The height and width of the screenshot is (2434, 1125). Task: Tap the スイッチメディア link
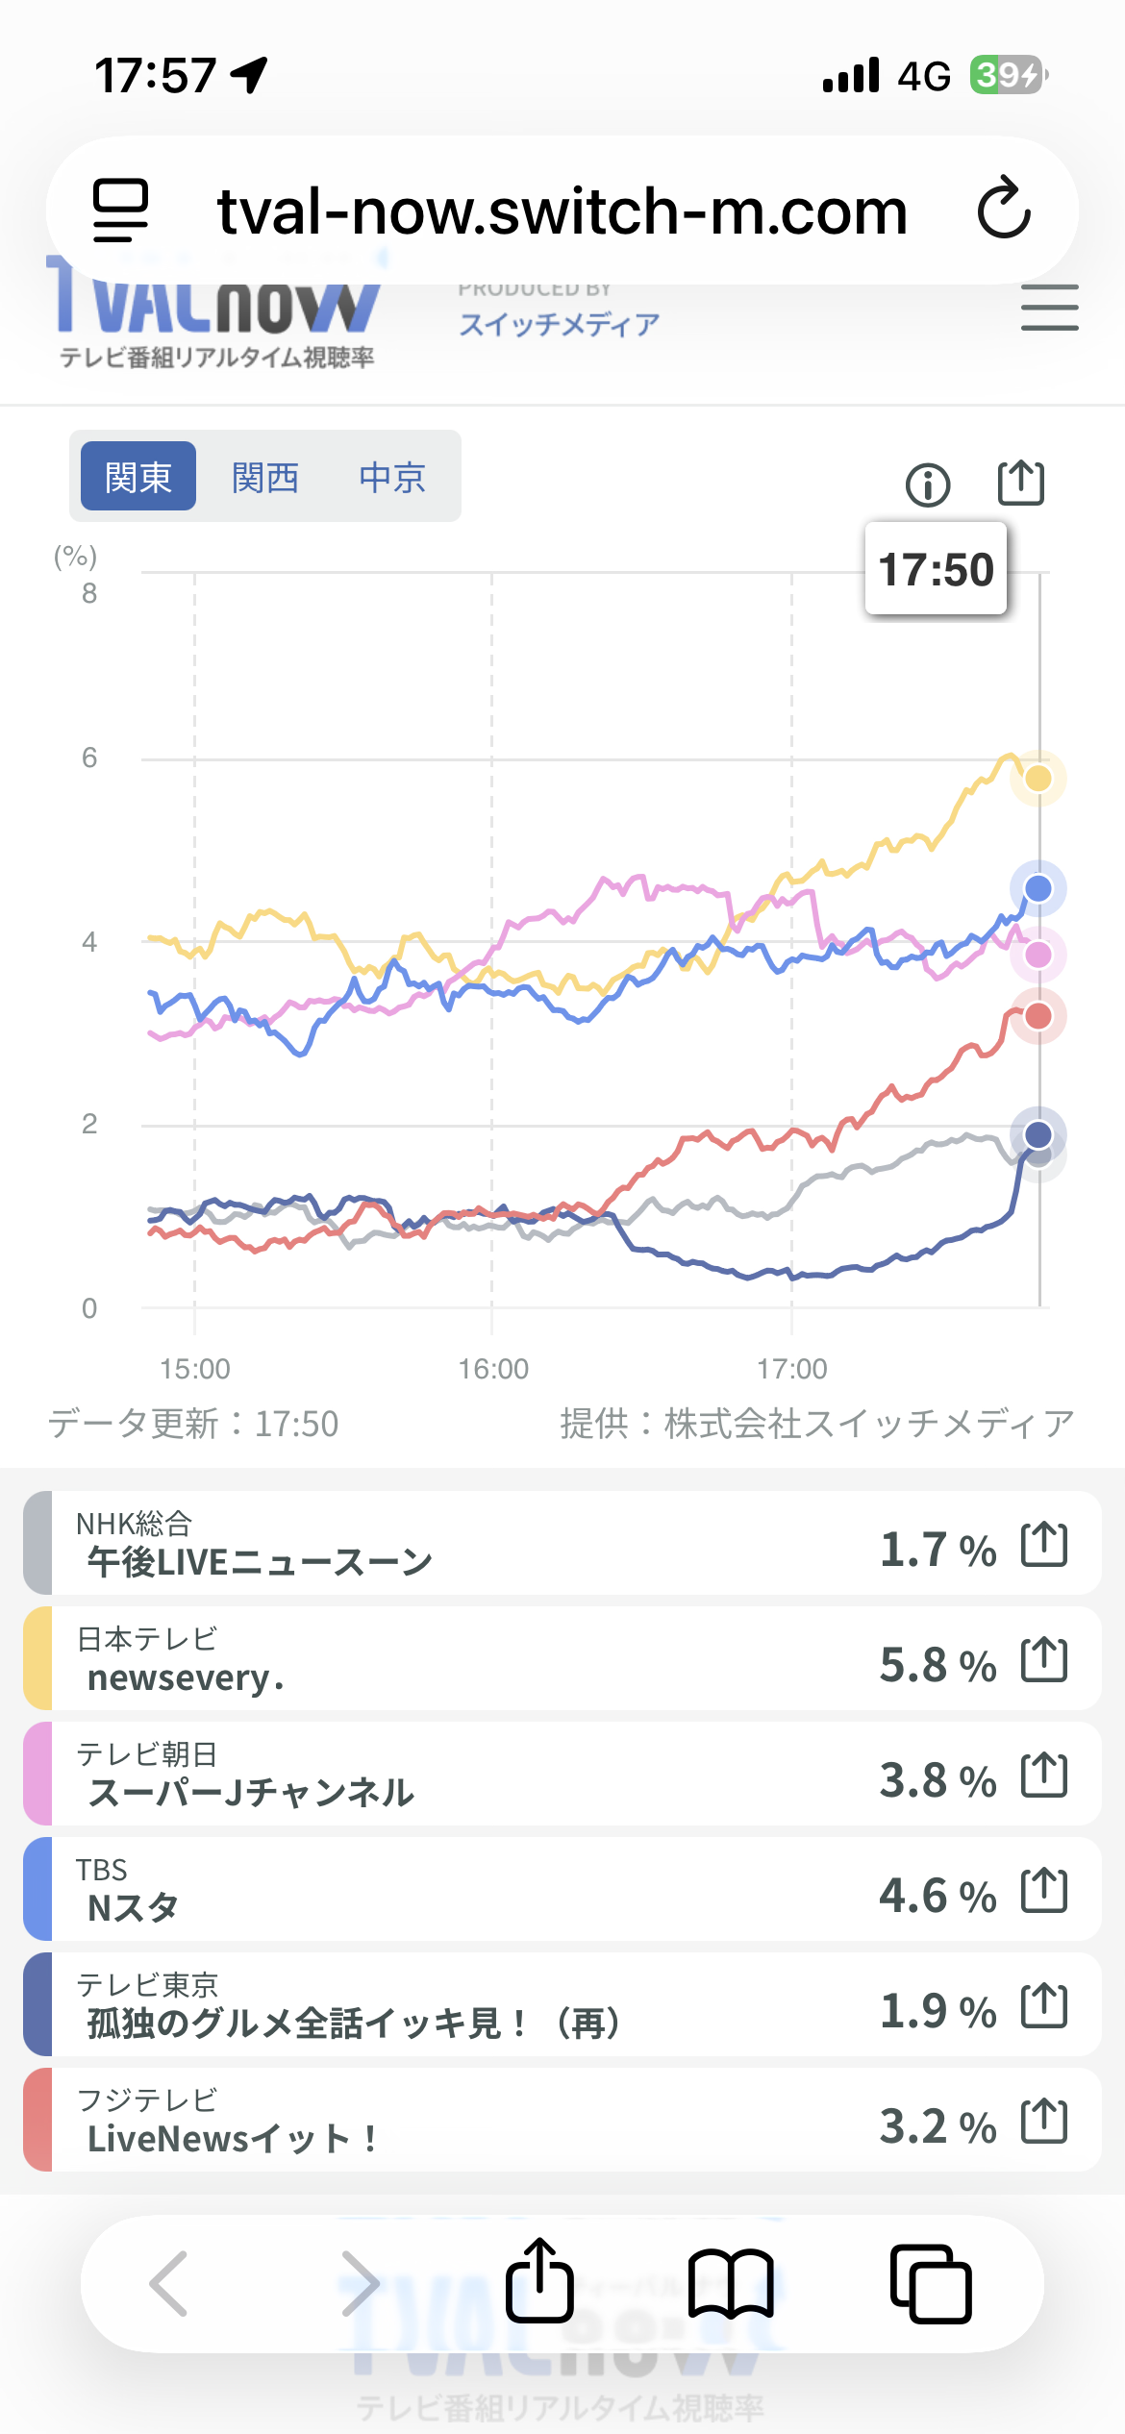559,324
